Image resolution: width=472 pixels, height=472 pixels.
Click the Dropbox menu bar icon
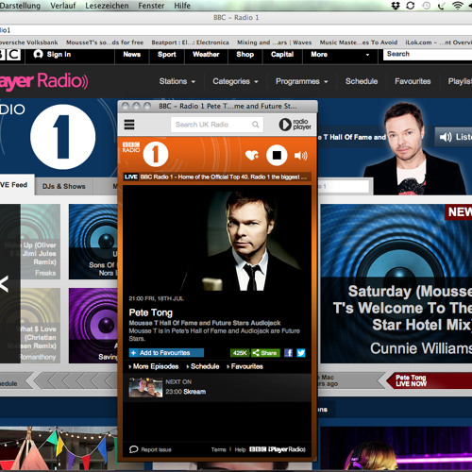click(x=396, y=6)
